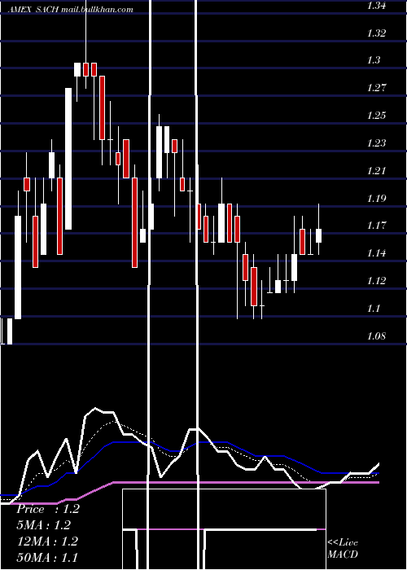
Task: Select the '50MA : 1.1' legend line
Action: (47, 557)
